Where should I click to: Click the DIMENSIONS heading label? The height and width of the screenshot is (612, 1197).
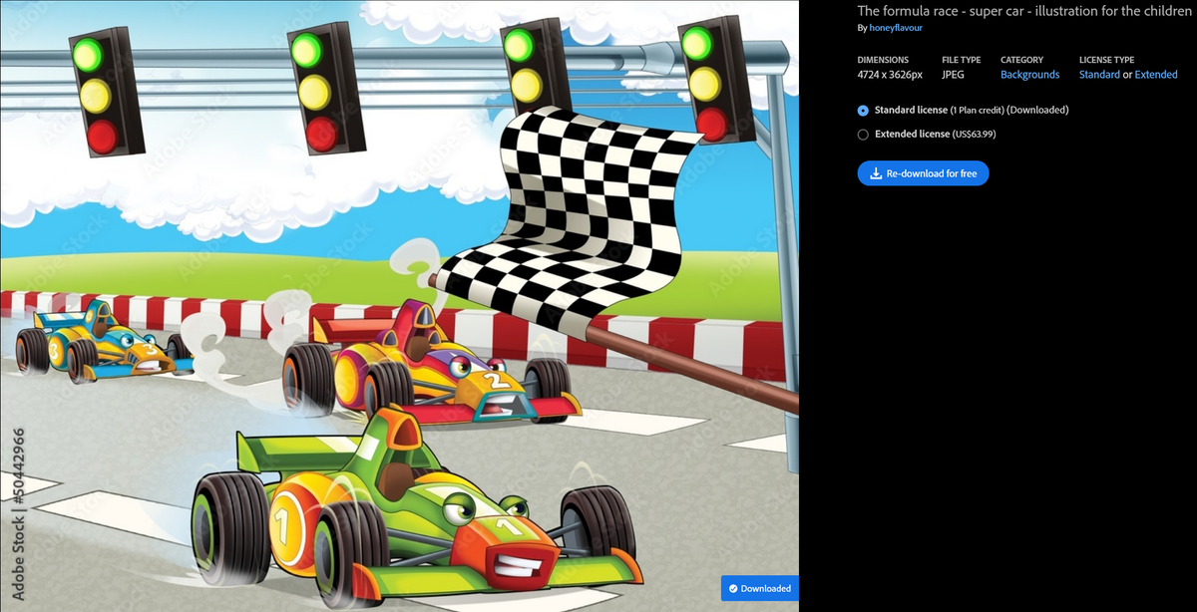pos(883,60)
